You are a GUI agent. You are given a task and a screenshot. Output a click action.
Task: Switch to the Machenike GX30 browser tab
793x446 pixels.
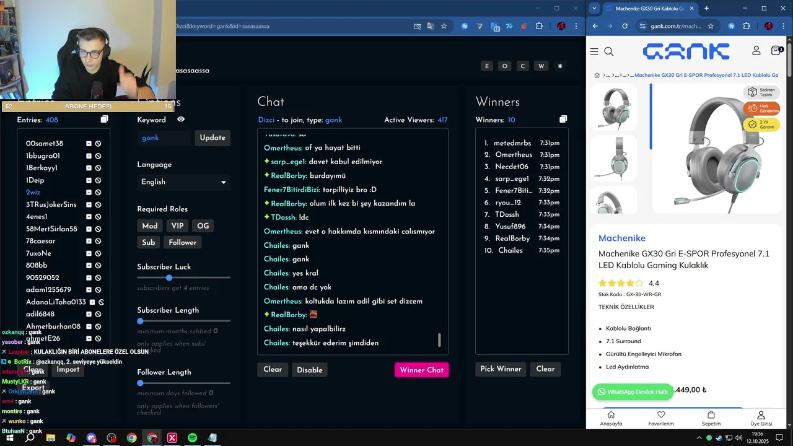point(649,9)
